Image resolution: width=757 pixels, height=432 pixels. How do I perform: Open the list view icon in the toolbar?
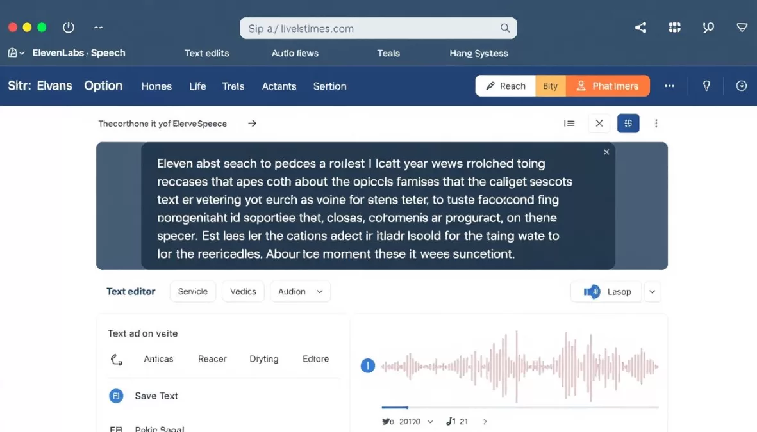point(569,123)
